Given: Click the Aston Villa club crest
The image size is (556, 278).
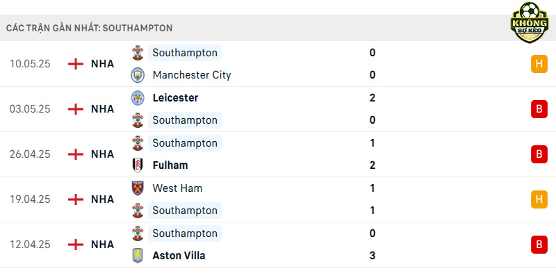Looking at the screenshot, I should tap(138, 256).
